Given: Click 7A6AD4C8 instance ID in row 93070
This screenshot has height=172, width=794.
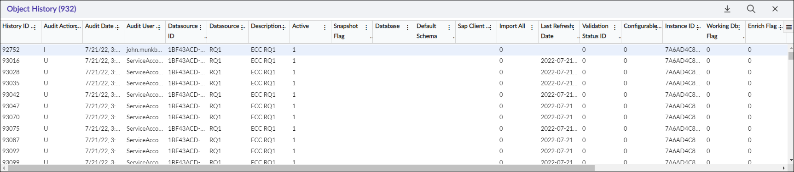Looking at the screenshot, I should click(682, 117).
